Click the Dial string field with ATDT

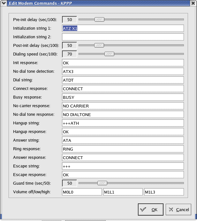tap(123, 80)
